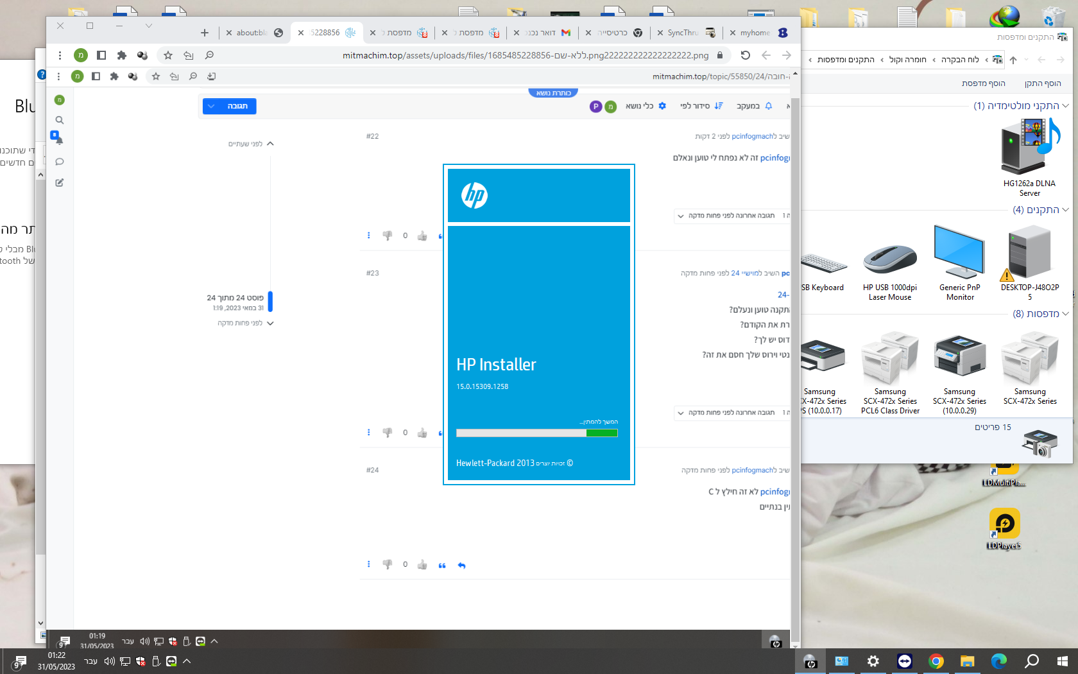Open the dropdown arrow on the blue תגובה button
Viewport: 1078px width, 674px height.
(211, 106)
